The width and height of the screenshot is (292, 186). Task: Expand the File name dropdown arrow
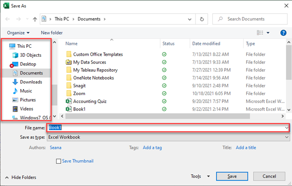pyautogui.click(x=286, y=128)
